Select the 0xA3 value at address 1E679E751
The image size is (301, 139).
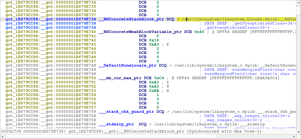(154, 82)
